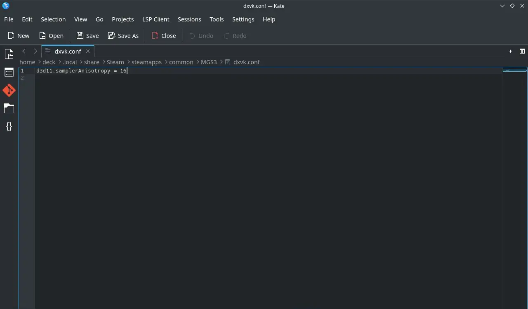Viewport: 528px width, 309px height.
Task: Click the split view icon
Action: click(522, 51)
